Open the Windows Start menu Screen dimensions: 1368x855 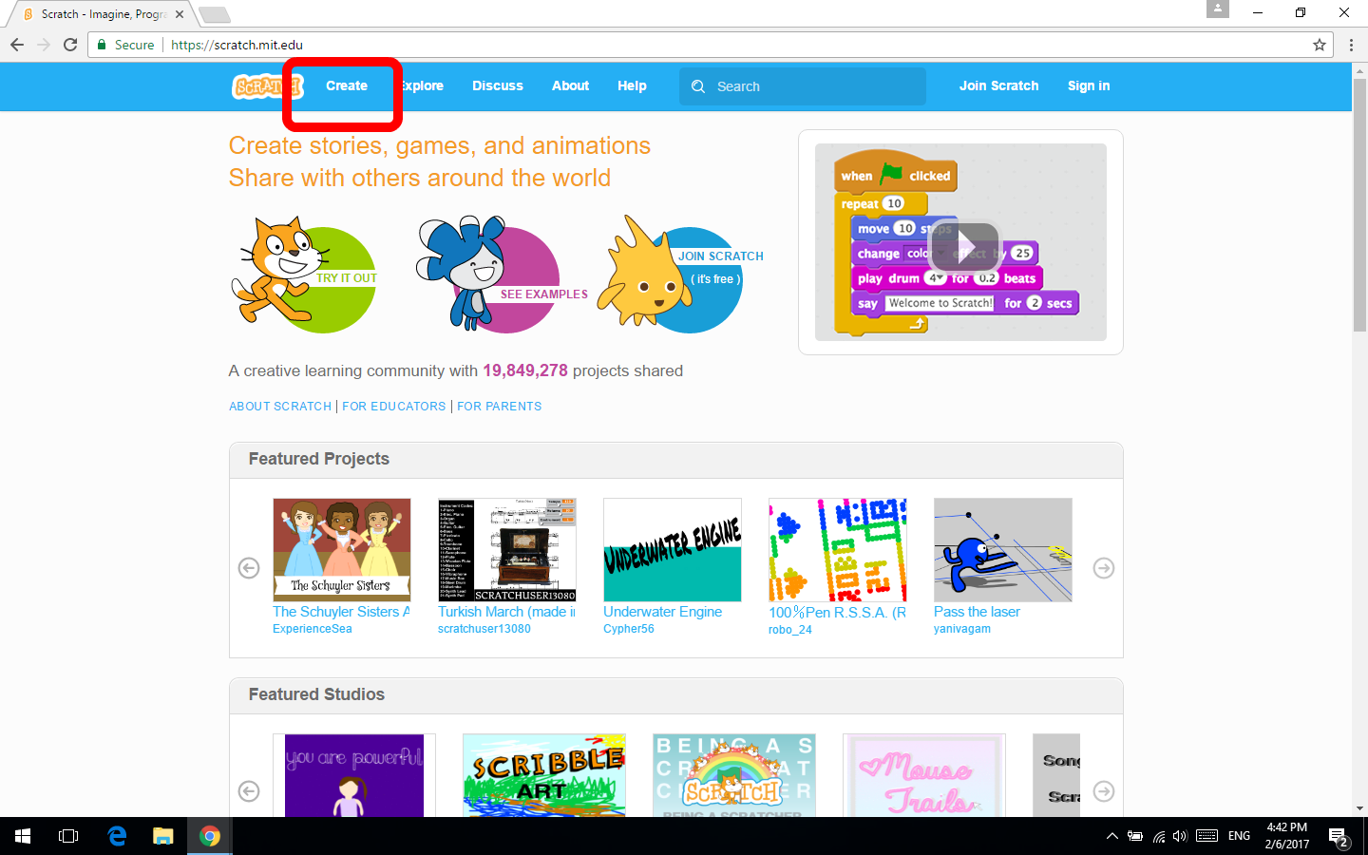click(23, 836)
